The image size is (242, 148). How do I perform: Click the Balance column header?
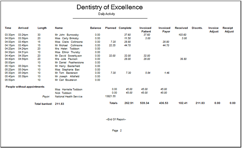[96, 28]
